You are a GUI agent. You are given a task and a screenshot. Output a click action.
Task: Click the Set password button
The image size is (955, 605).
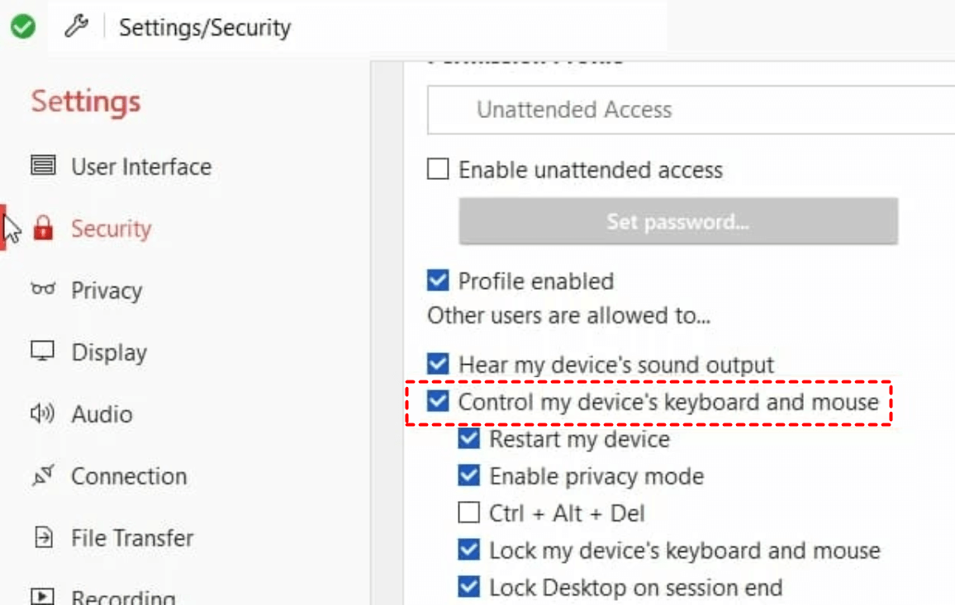[x=677, y=221]
